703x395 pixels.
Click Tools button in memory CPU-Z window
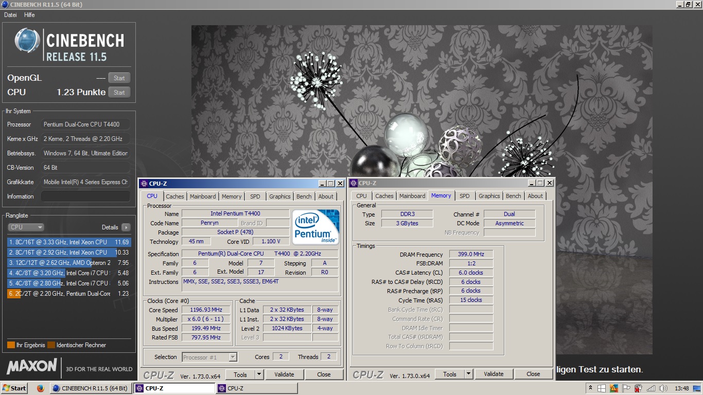click(x=450, y=374)
